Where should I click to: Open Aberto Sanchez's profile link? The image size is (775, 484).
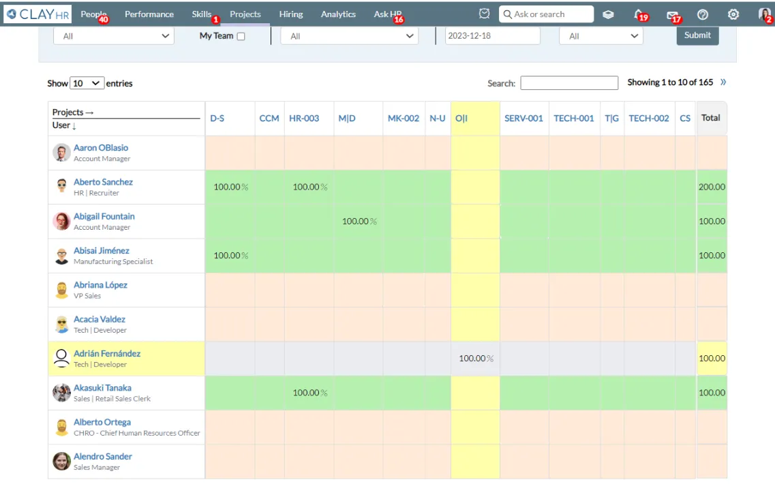pyautogui.click(x=104, y=181)
